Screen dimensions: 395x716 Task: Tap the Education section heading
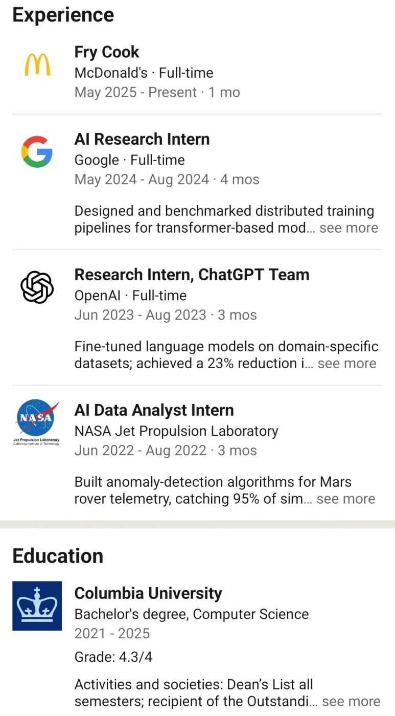click(58, 556)
